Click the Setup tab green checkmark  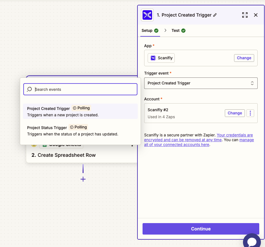tap(156, 31)
